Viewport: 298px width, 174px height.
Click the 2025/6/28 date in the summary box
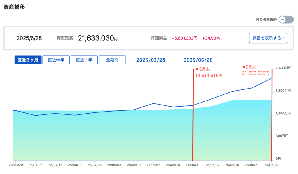tap(29, 38)
